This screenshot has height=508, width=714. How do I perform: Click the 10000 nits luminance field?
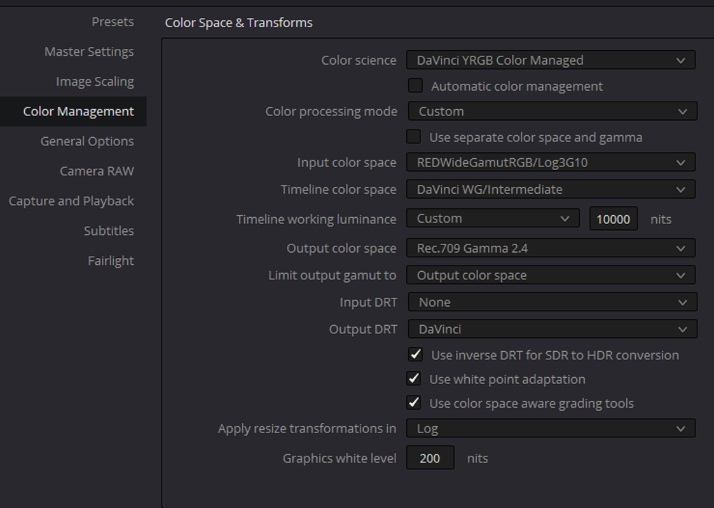click(614, 218)
